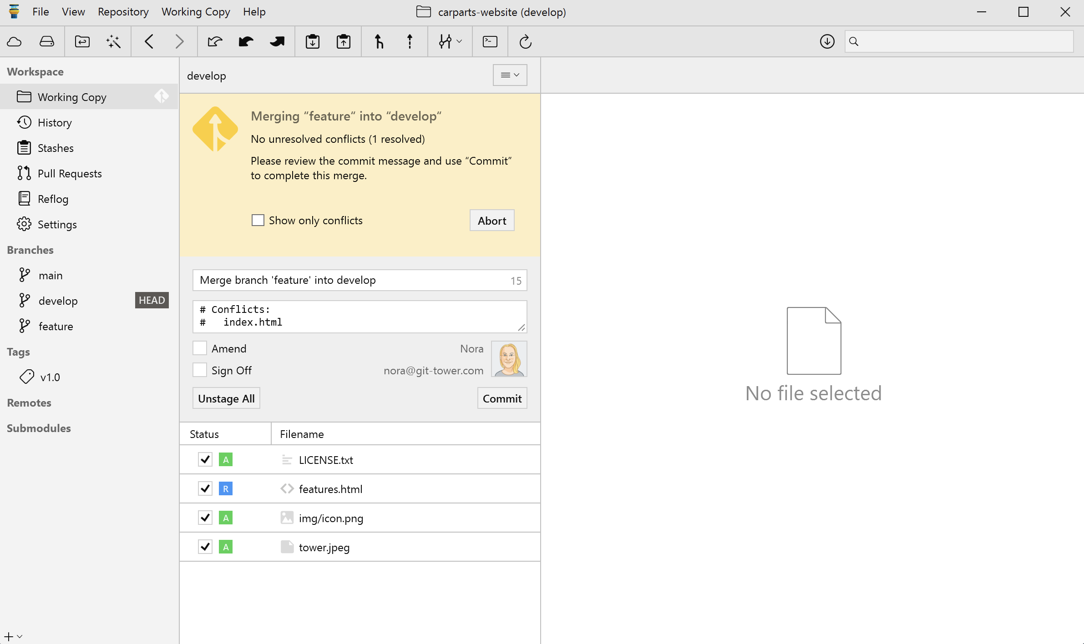Click the Refresh toolbar icon
Image resolution: width=1084 pixels, height=644 pixels.
pos(526,42)
